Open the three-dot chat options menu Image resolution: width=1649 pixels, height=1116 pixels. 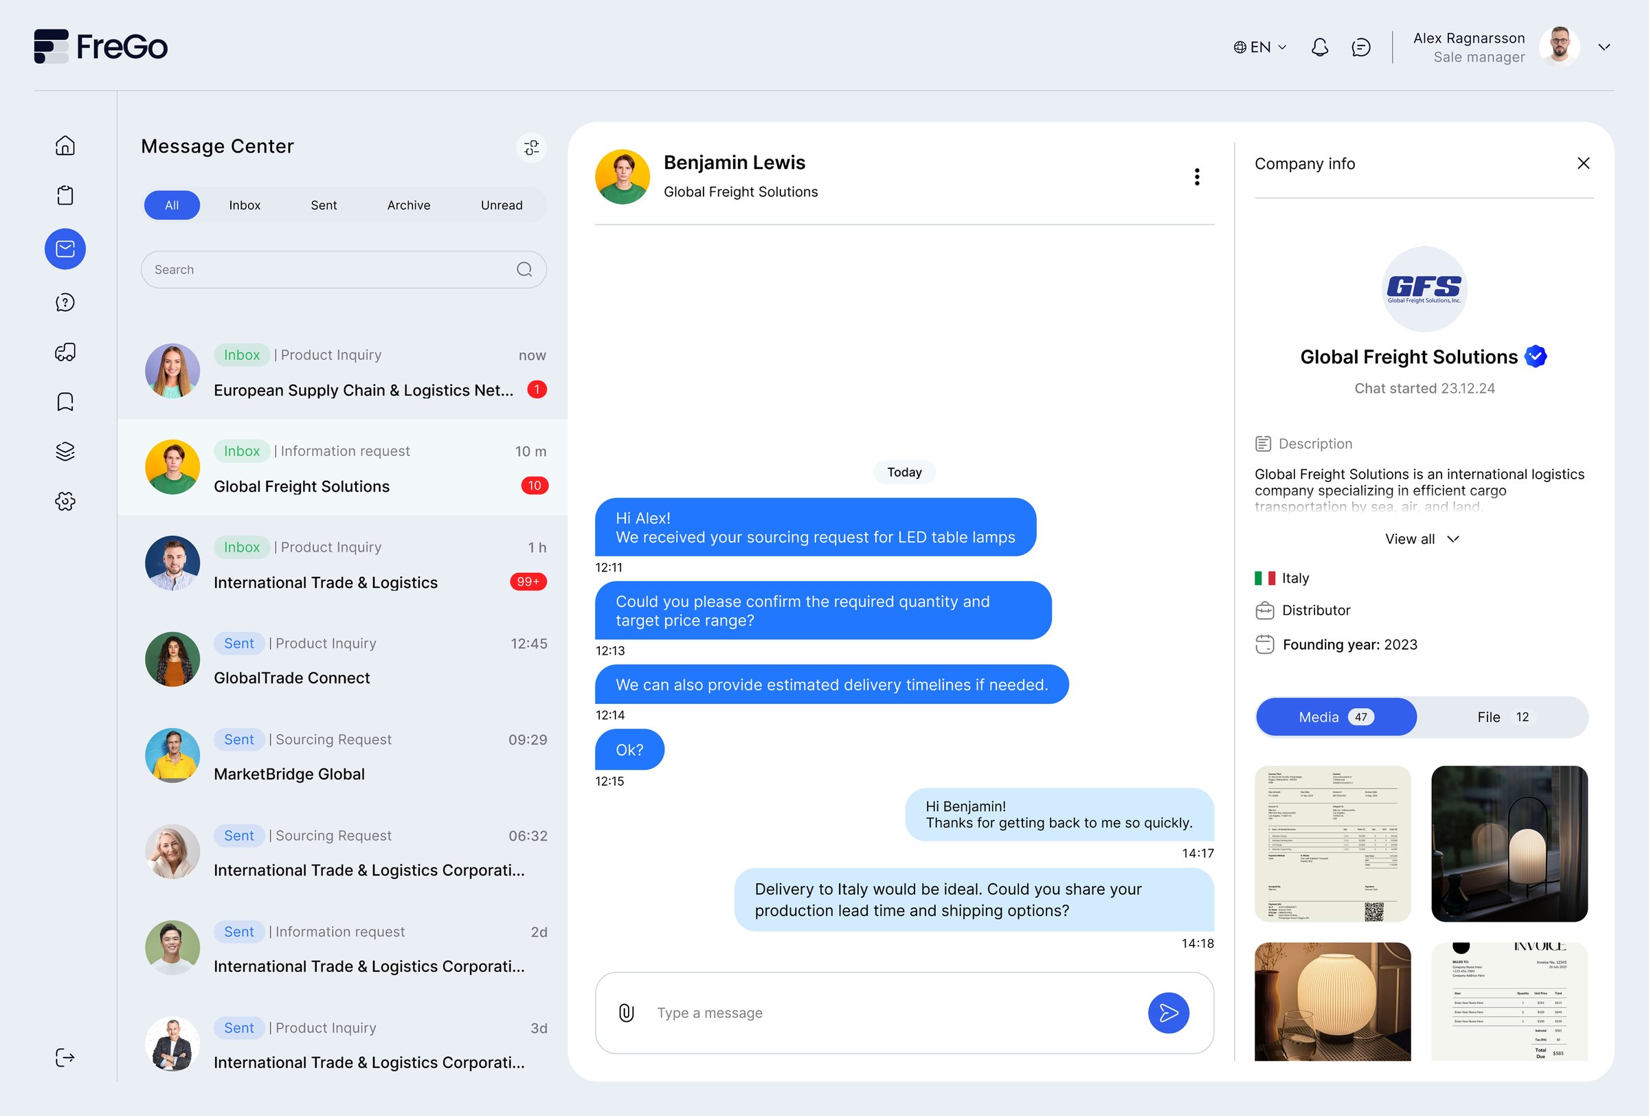[1197, 176]
